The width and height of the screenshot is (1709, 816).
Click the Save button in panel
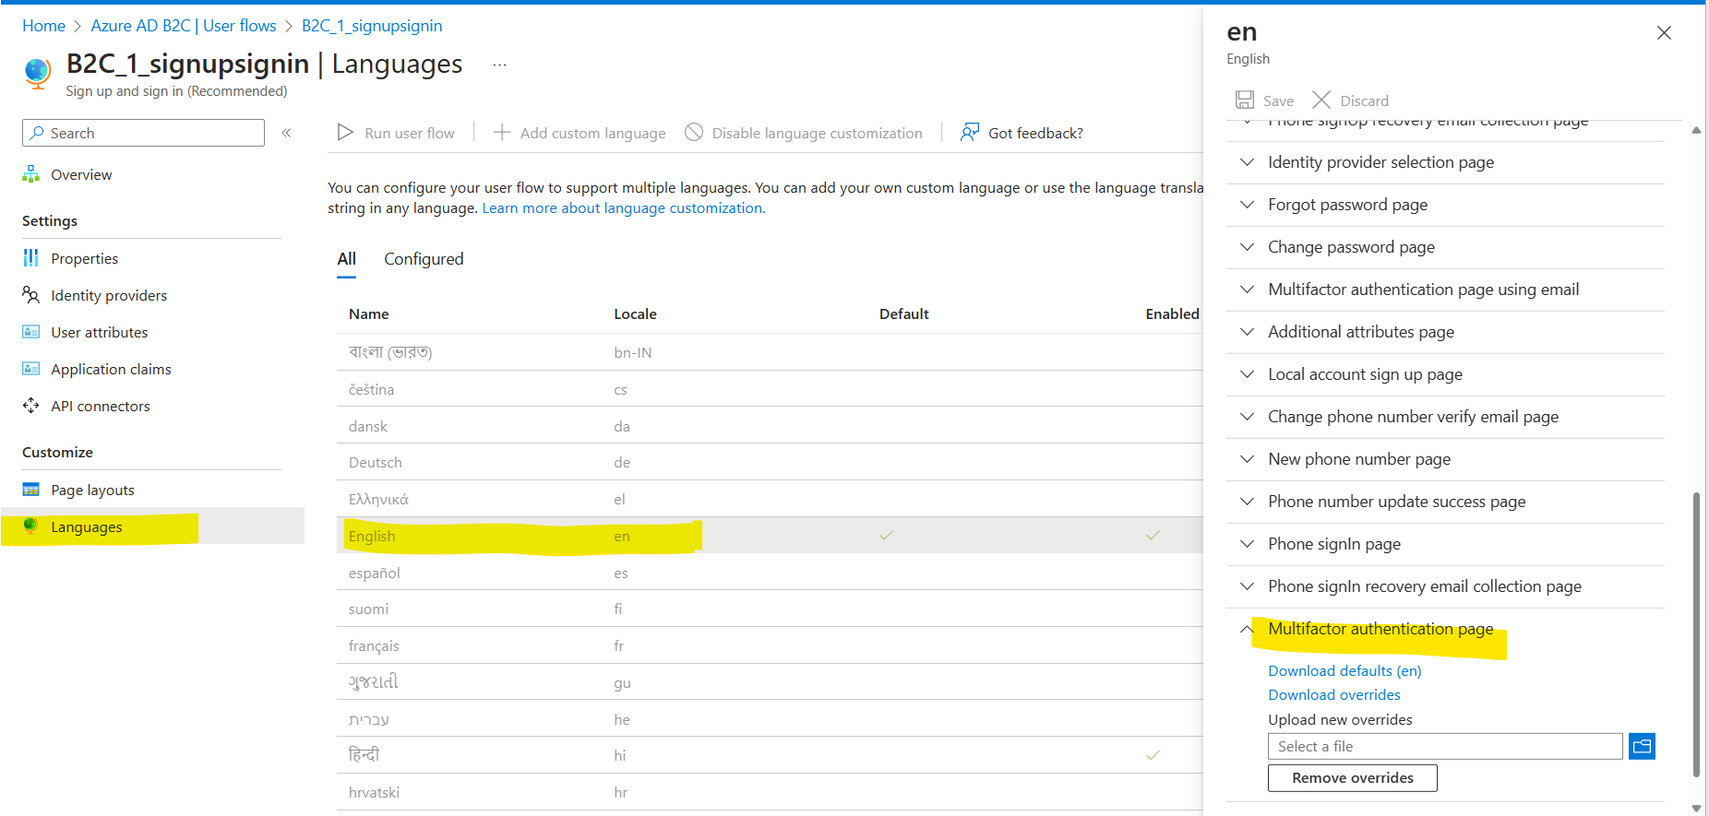click(1265, 101)
